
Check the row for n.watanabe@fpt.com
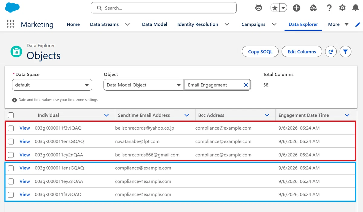pyautogui.click(x=11, y=142)
